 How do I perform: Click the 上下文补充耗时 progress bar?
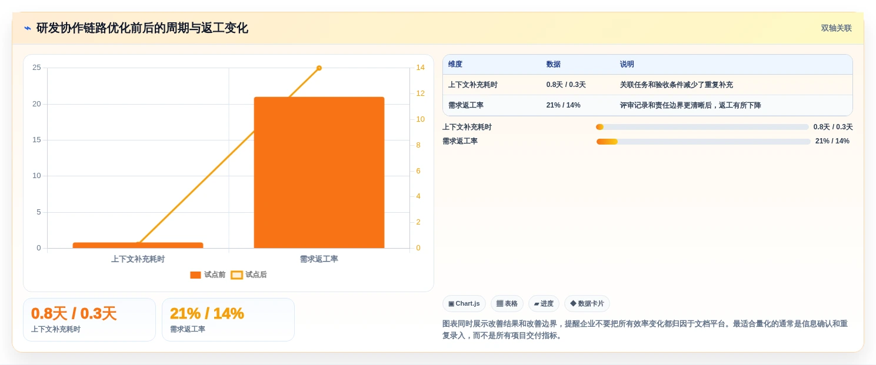[702, 127]
